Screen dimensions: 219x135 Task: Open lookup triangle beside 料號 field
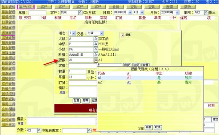pyautogui.click(x=96, y=54)
